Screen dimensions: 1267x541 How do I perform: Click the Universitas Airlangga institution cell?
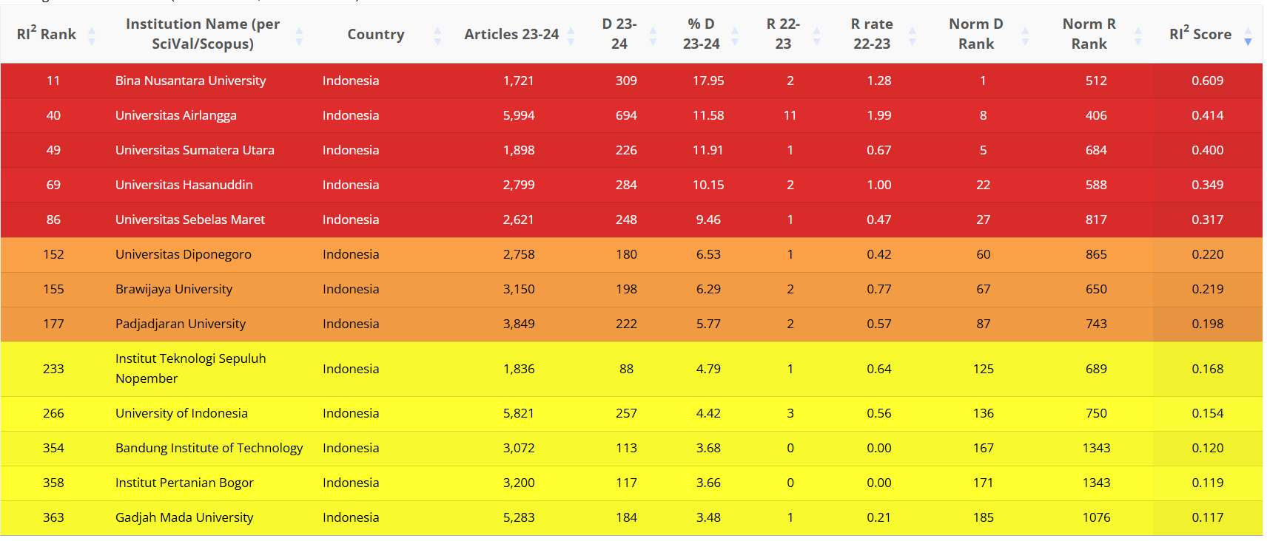(175, 115)
